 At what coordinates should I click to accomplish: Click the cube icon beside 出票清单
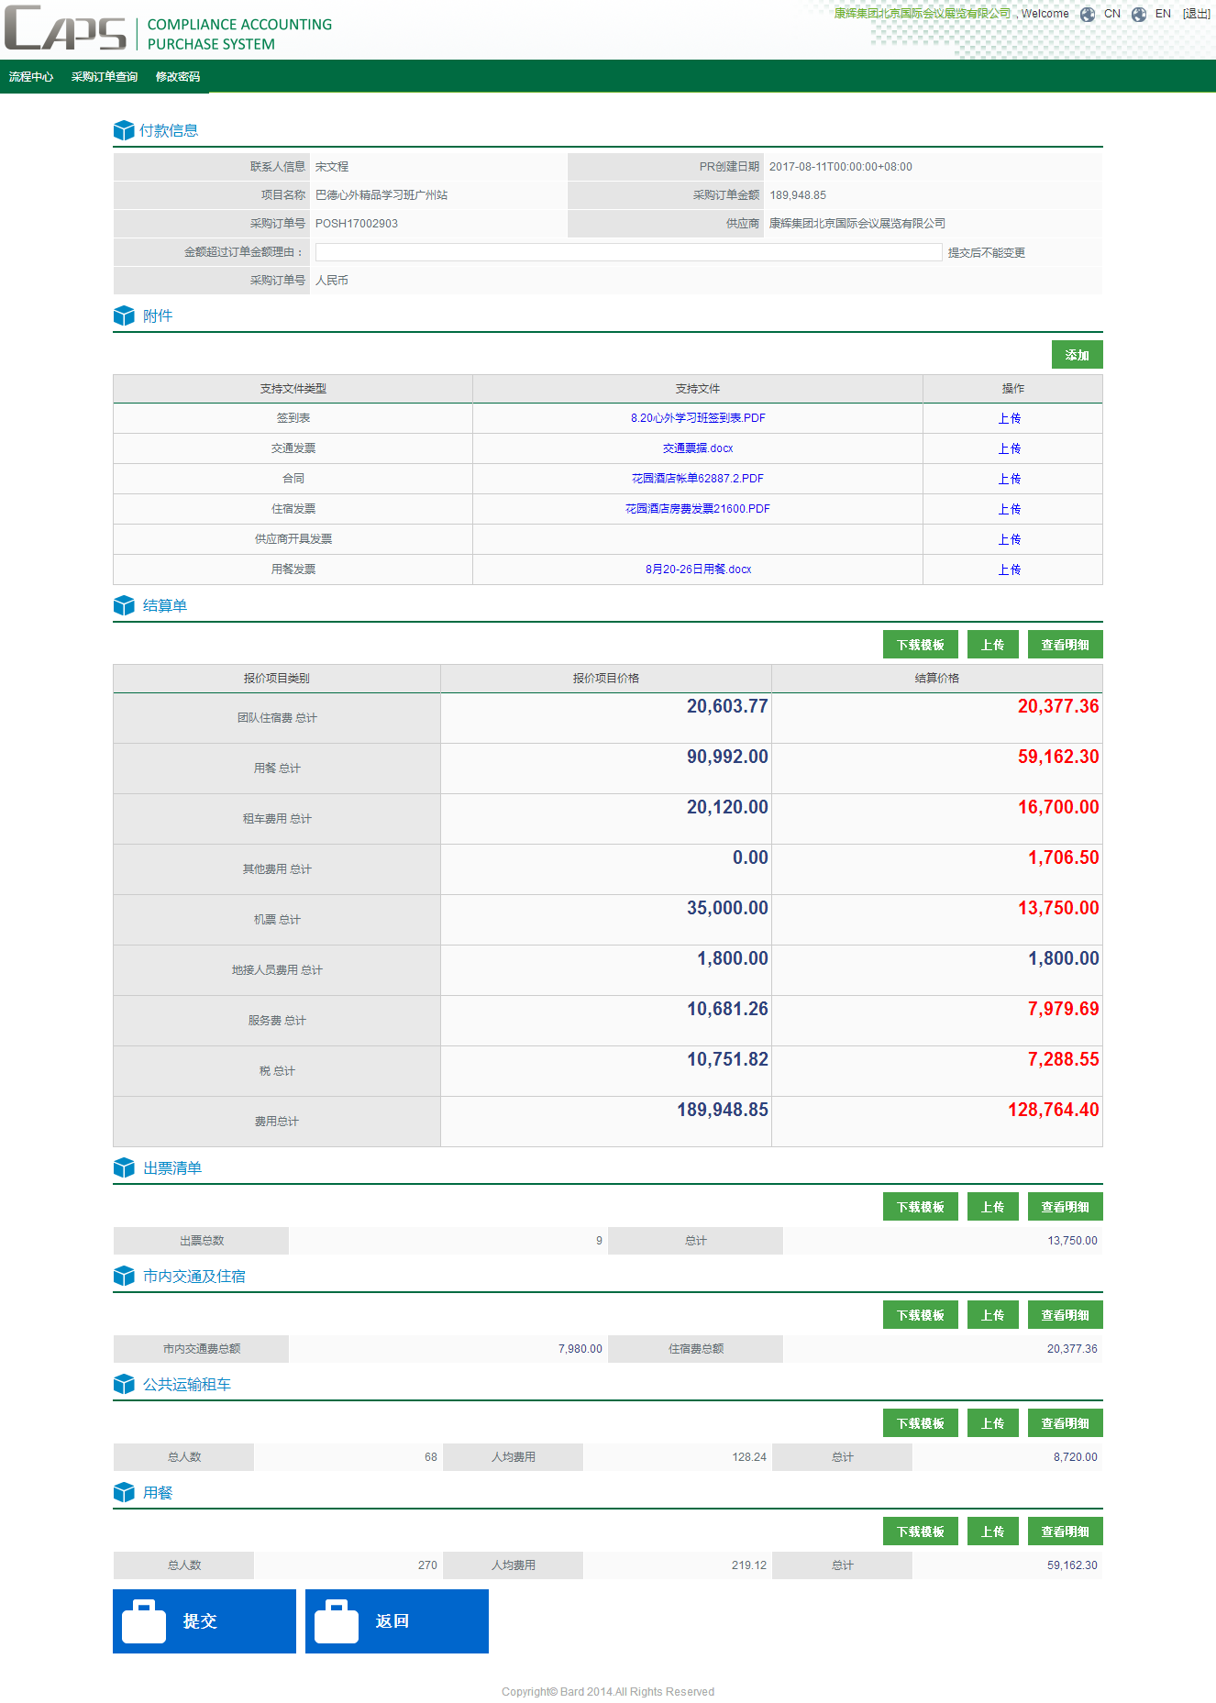(124, 1167)
